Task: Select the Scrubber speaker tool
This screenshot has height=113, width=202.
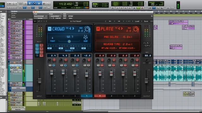Action: (44, 3)
